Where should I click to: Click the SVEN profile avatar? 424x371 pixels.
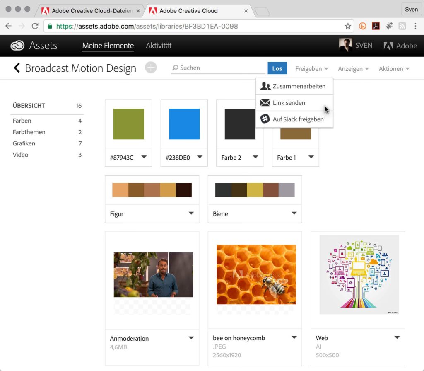[x=345, y=46]
